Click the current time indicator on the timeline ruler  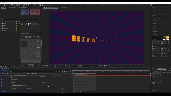tap(73, 72)
